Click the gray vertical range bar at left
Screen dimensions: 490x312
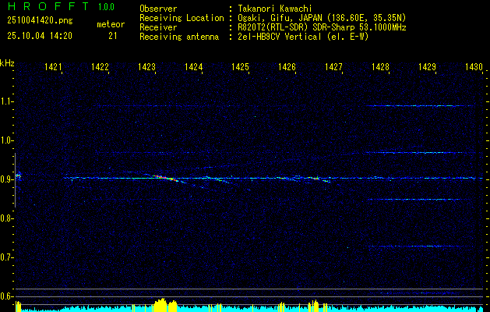click(15, 180)
